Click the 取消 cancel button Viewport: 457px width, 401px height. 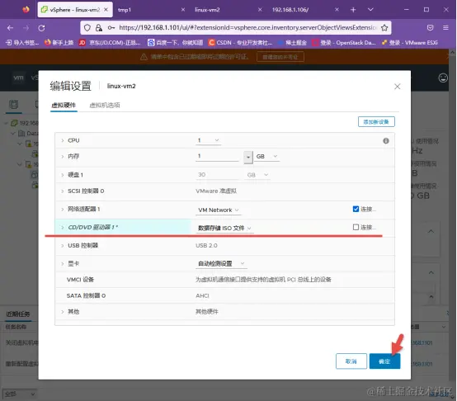(351, 361)
